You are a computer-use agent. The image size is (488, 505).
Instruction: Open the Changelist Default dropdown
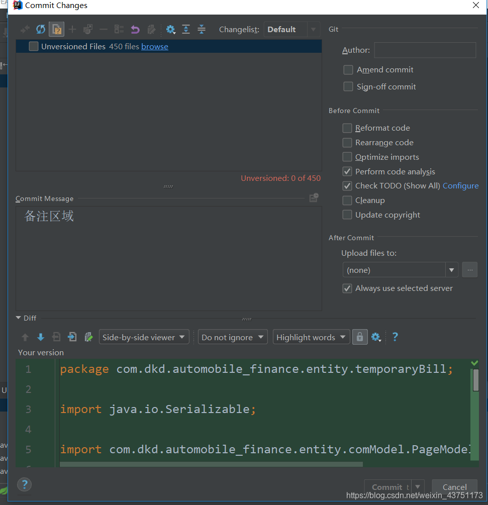(292, 29)
